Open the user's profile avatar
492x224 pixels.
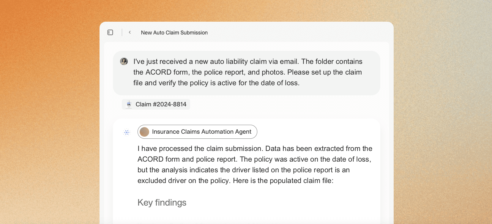(x=124, y=61)
